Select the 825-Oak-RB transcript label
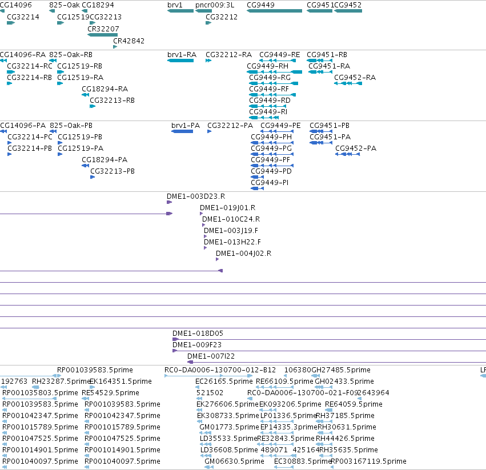This screenshot has width=486, height=470. pos(71,55)
